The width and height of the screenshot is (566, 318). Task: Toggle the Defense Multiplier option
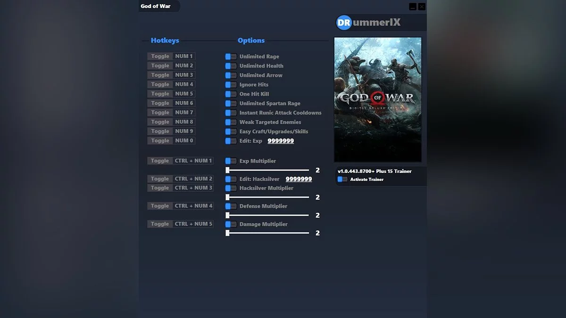click(x=230, y=206)
